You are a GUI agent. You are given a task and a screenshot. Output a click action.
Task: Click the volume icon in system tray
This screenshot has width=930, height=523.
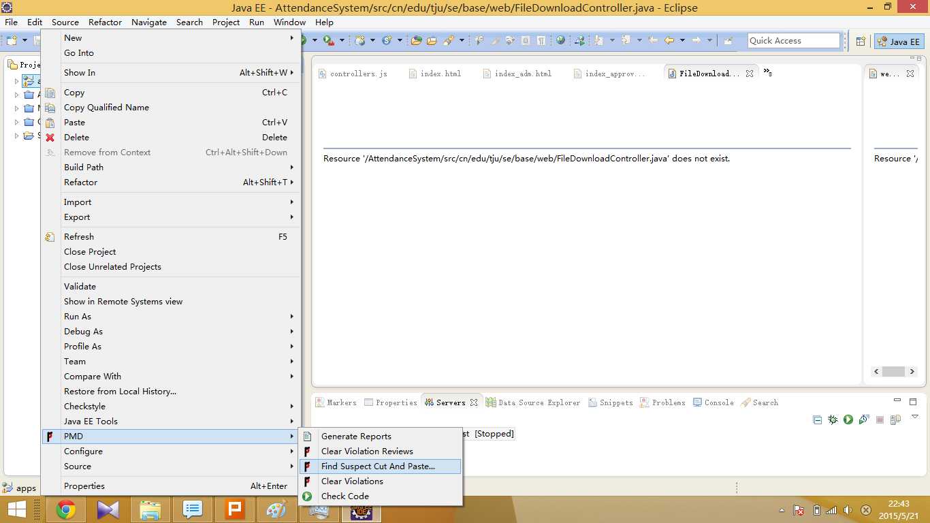pyautogui.click(x=848, y=510)
